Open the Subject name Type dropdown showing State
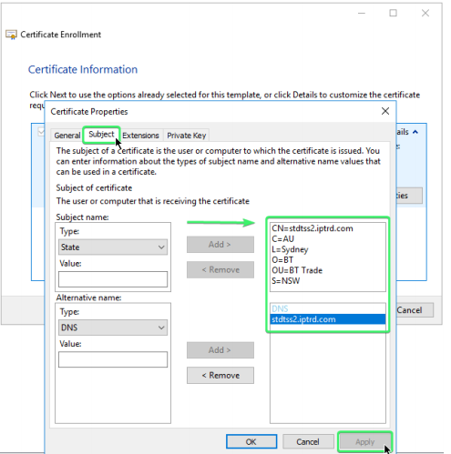Screen dimensions: 451x454 (x=113, y=247)
